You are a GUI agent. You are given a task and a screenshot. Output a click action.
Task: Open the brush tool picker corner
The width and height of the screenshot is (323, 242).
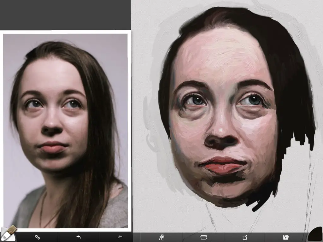(8, 234)
